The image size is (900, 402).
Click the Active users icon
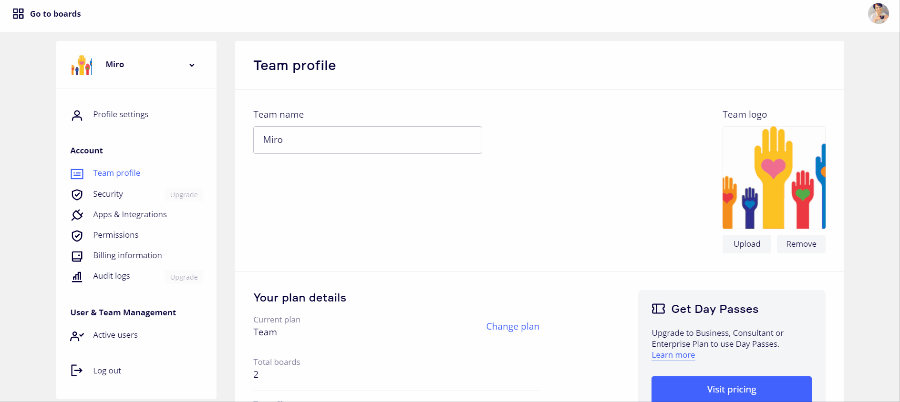click(77, 336)
